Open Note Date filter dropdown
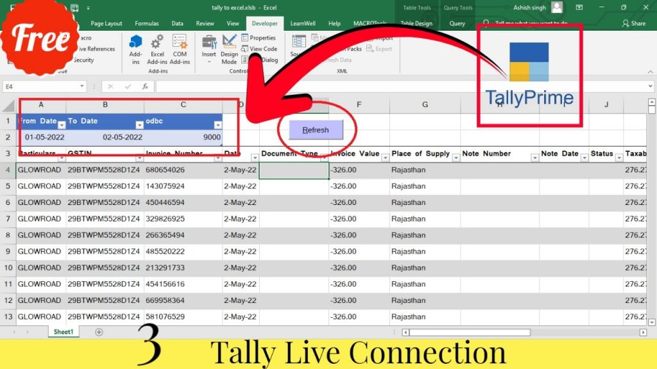This screenshot has width=657, height=369. pyautogui.click(x=584, y=158)
